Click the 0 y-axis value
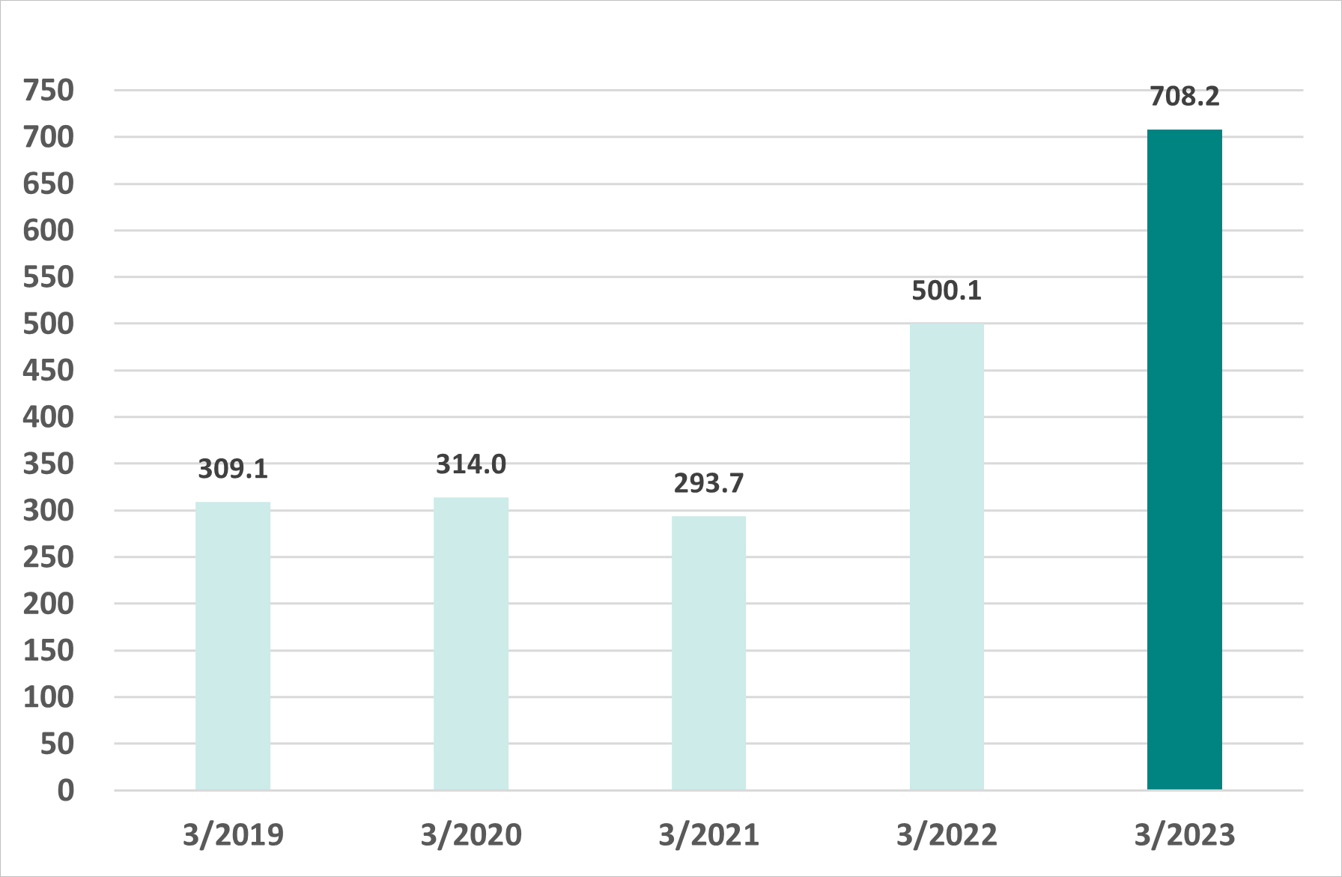The image size is (1342, 877). pos(66,790)
